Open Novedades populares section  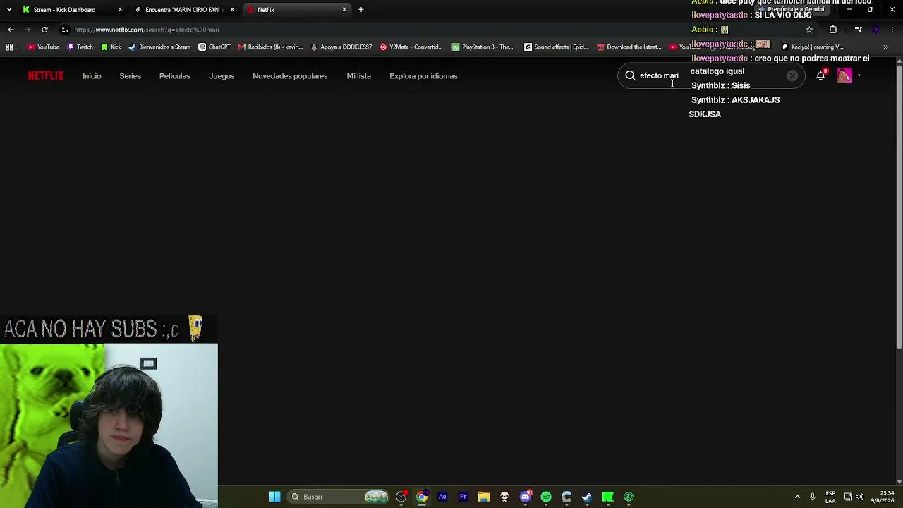[x=290, y=76]
